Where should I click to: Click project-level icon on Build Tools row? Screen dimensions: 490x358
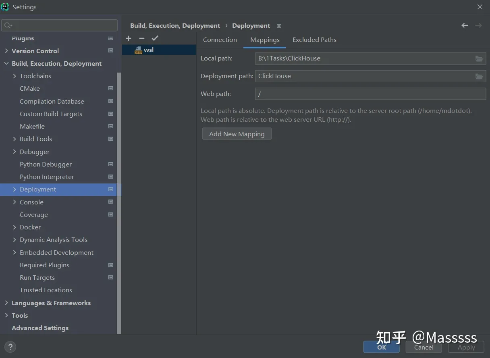tap(111, 139)
